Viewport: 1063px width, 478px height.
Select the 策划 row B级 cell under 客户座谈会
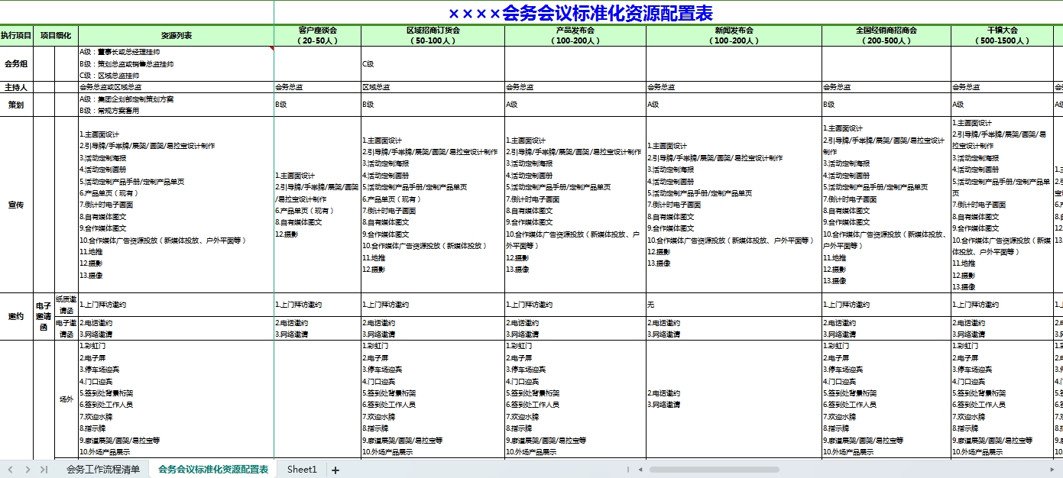317,105
